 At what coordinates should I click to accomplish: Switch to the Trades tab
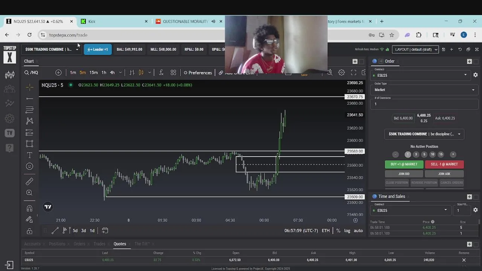(x=99, y=244)
